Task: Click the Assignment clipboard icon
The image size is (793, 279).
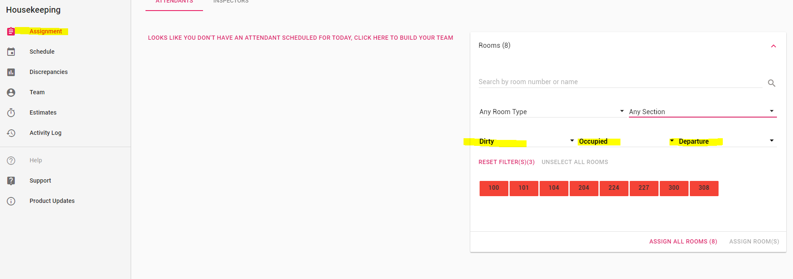Action: pyautogui.click(x=11, y=31)
